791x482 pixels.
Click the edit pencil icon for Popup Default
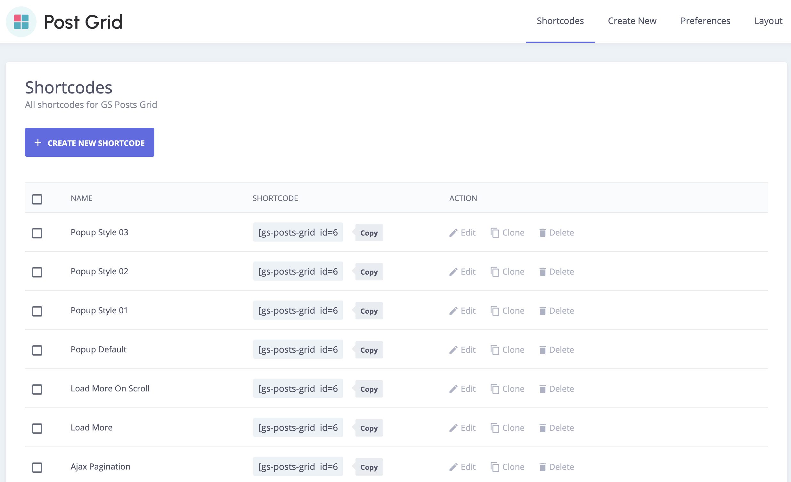453,350
